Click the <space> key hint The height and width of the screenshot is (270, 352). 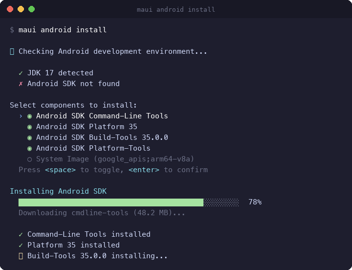point(61,170)
